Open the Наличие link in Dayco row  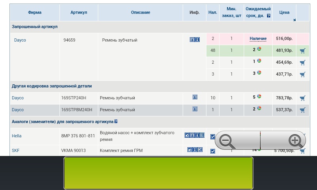(258, 39)
